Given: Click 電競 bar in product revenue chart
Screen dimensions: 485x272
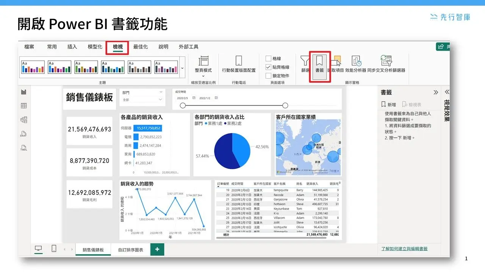Looking at the screenshot, I should tap(136, 137).
